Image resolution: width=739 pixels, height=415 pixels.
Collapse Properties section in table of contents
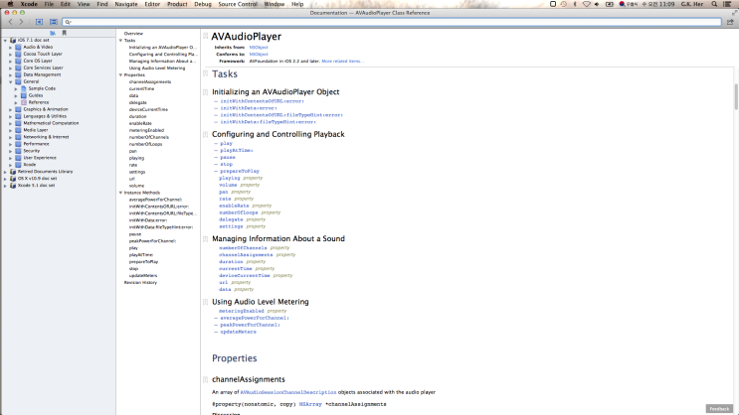click(120, 74)
